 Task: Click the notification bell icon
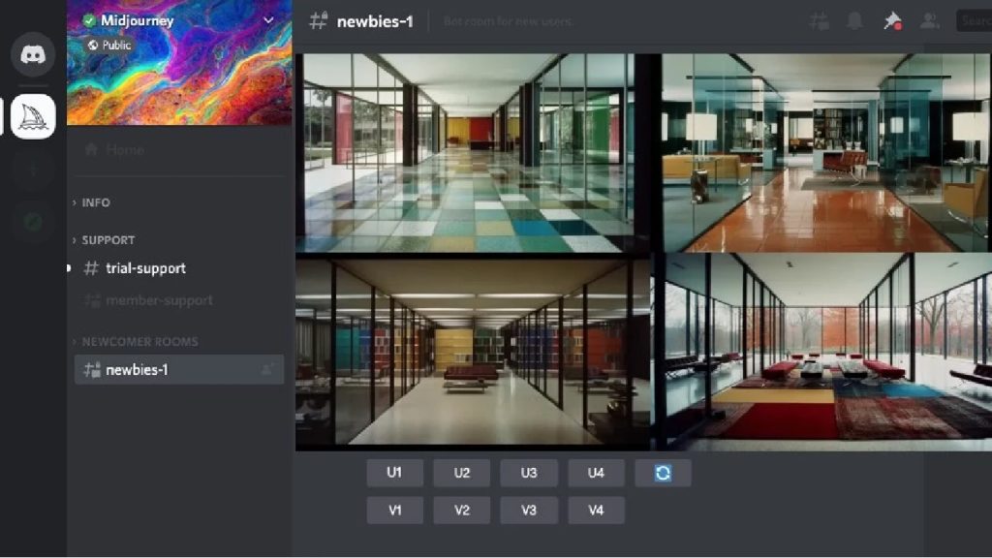[854, 21]
